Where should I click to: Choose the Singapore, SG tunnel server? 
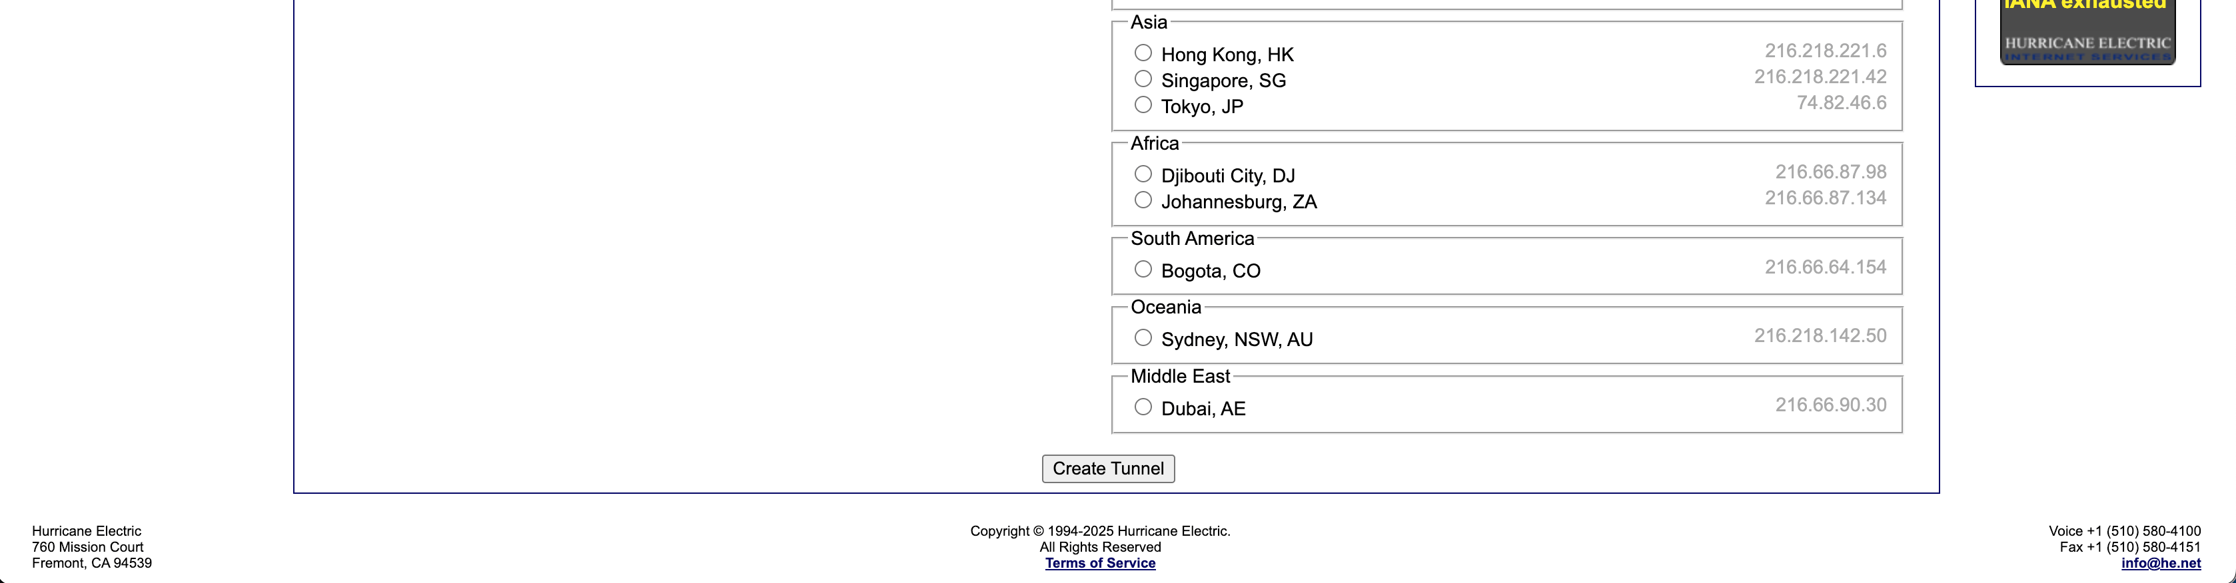1143,79
